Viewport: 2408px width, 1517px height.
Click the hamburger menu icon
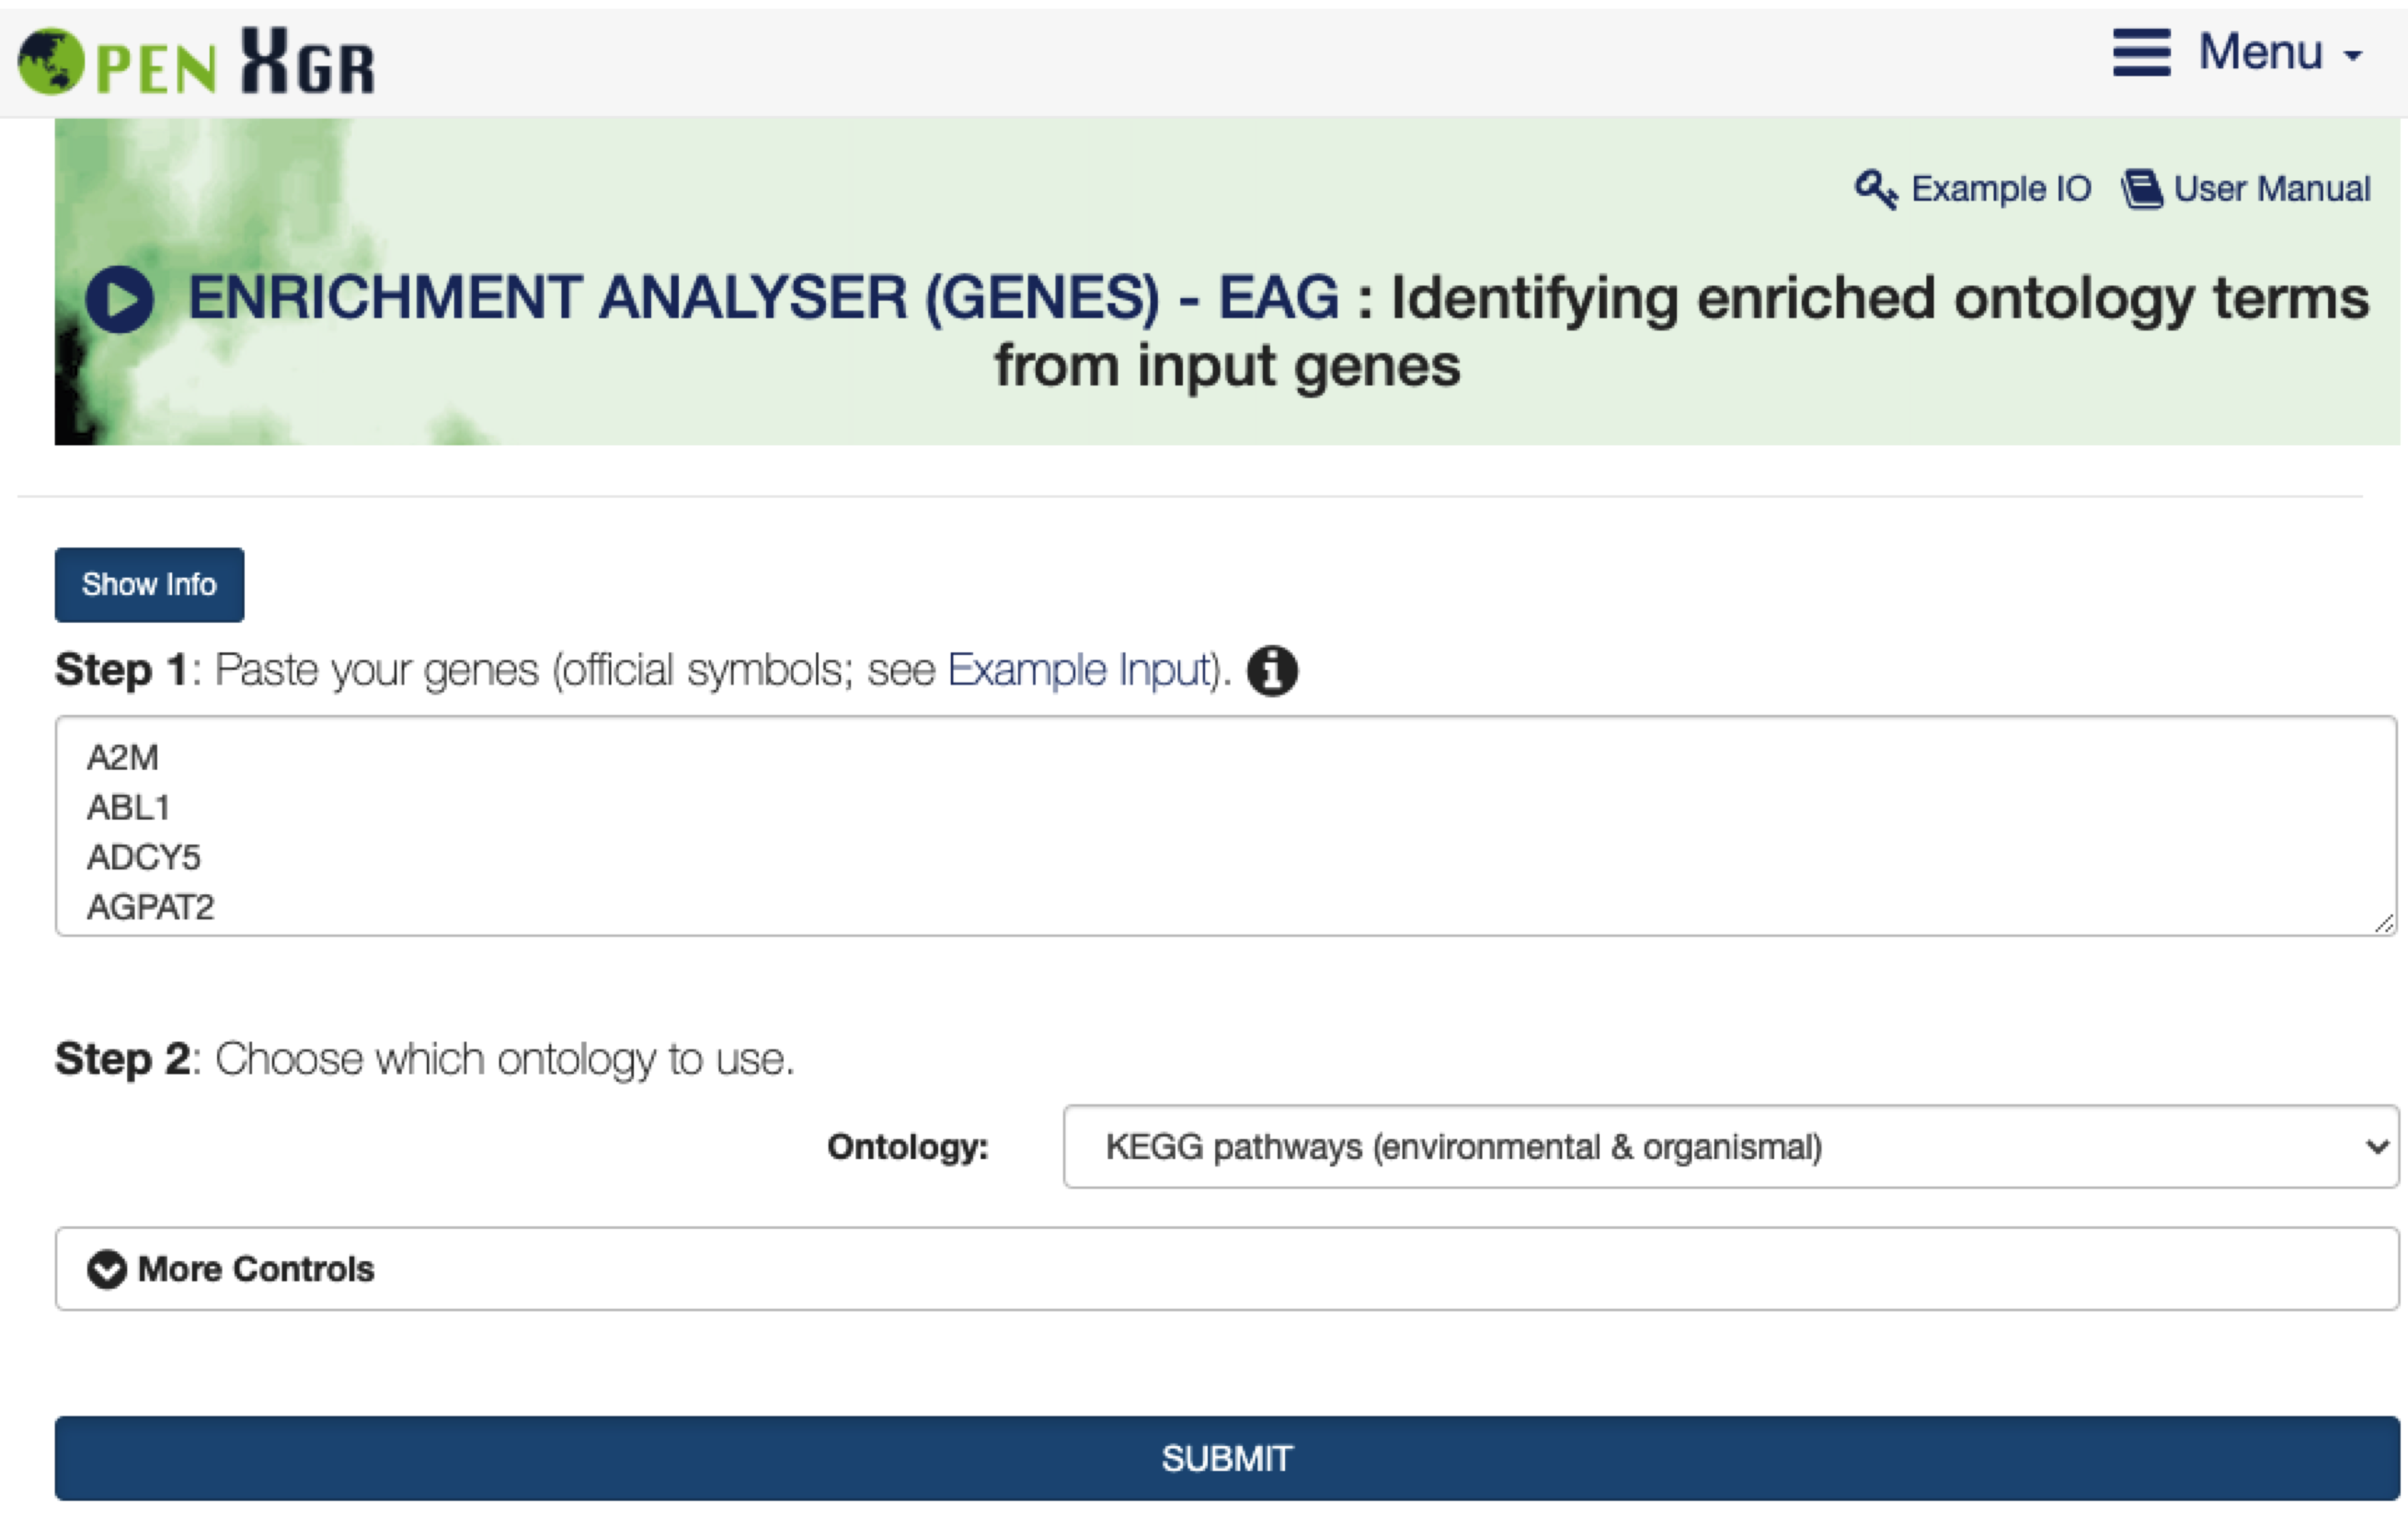(x=2141, y=52)
